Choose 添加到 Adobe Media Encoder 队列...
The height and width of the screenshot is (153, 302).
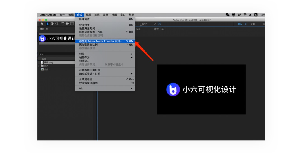coord(105,41)
